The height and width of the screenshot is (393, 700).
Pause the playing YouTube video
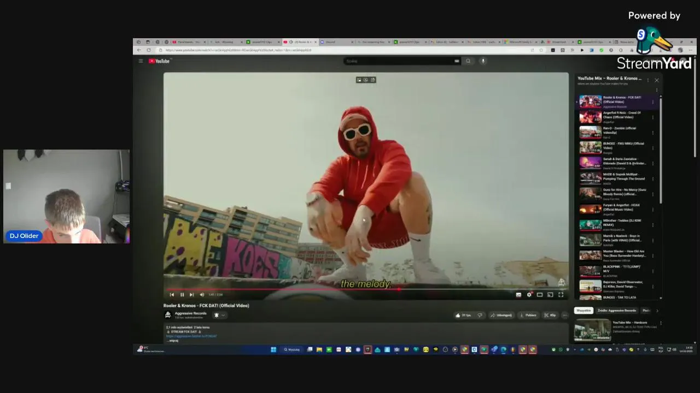(x=182, y=295)
